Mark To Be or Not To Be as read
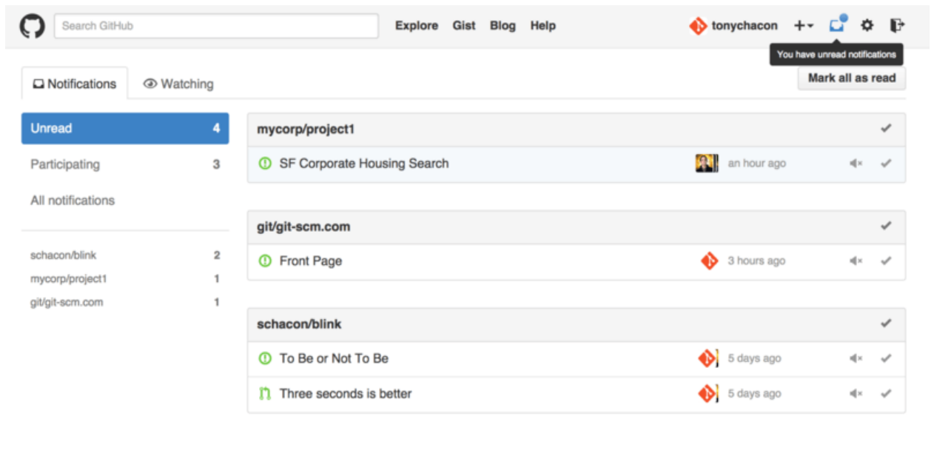This screenshot has height=459, width=934. pyautogui.click(x=886, y=359)
